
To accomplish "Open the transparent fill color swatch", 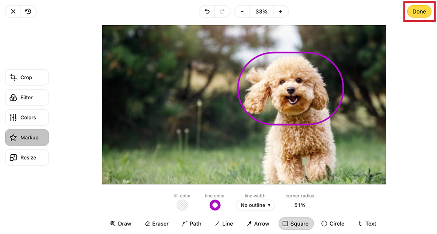I will [x=182, y=205].
